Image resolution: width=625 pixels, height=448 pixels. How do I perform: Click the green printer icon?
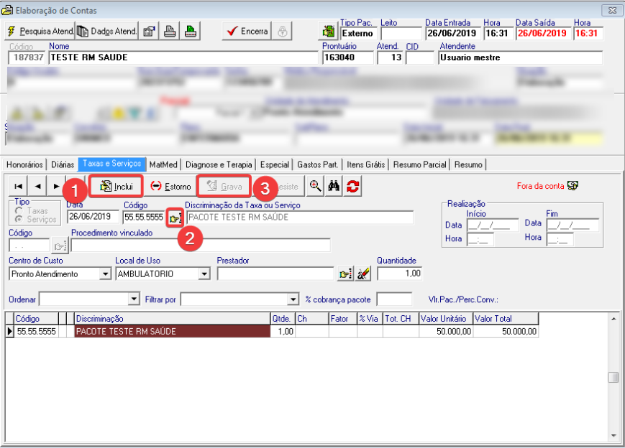click(191, 31)
